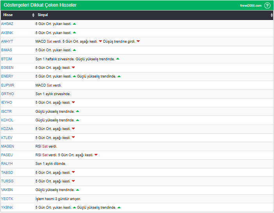Click the Göstergeleri Dikkat Çeken Hisseler title
The image size is (274, 213).
pyautogui.click(x=40, y=5)
